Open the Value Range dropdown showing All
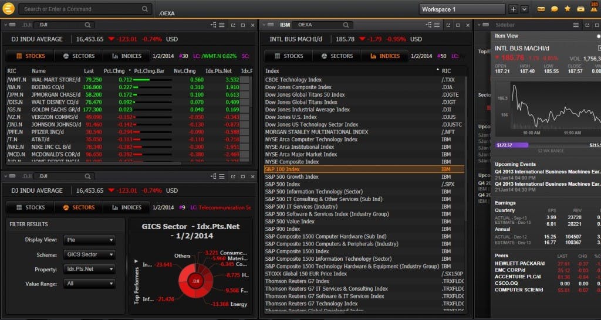This screenshot has height=320, width=601. pos(89,284)
